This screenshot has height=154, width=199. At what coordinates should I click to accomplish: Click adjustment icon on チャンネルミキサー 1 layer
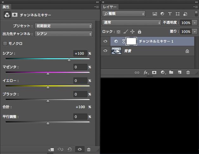coord(116,41)
